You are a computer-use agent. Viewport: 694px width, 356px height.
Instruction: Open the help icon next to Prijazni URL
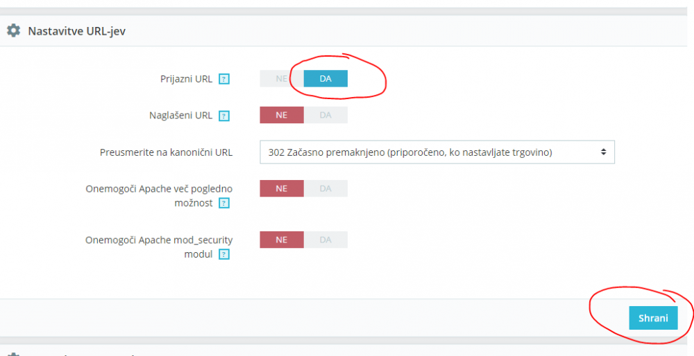click(x=223, y=79)
